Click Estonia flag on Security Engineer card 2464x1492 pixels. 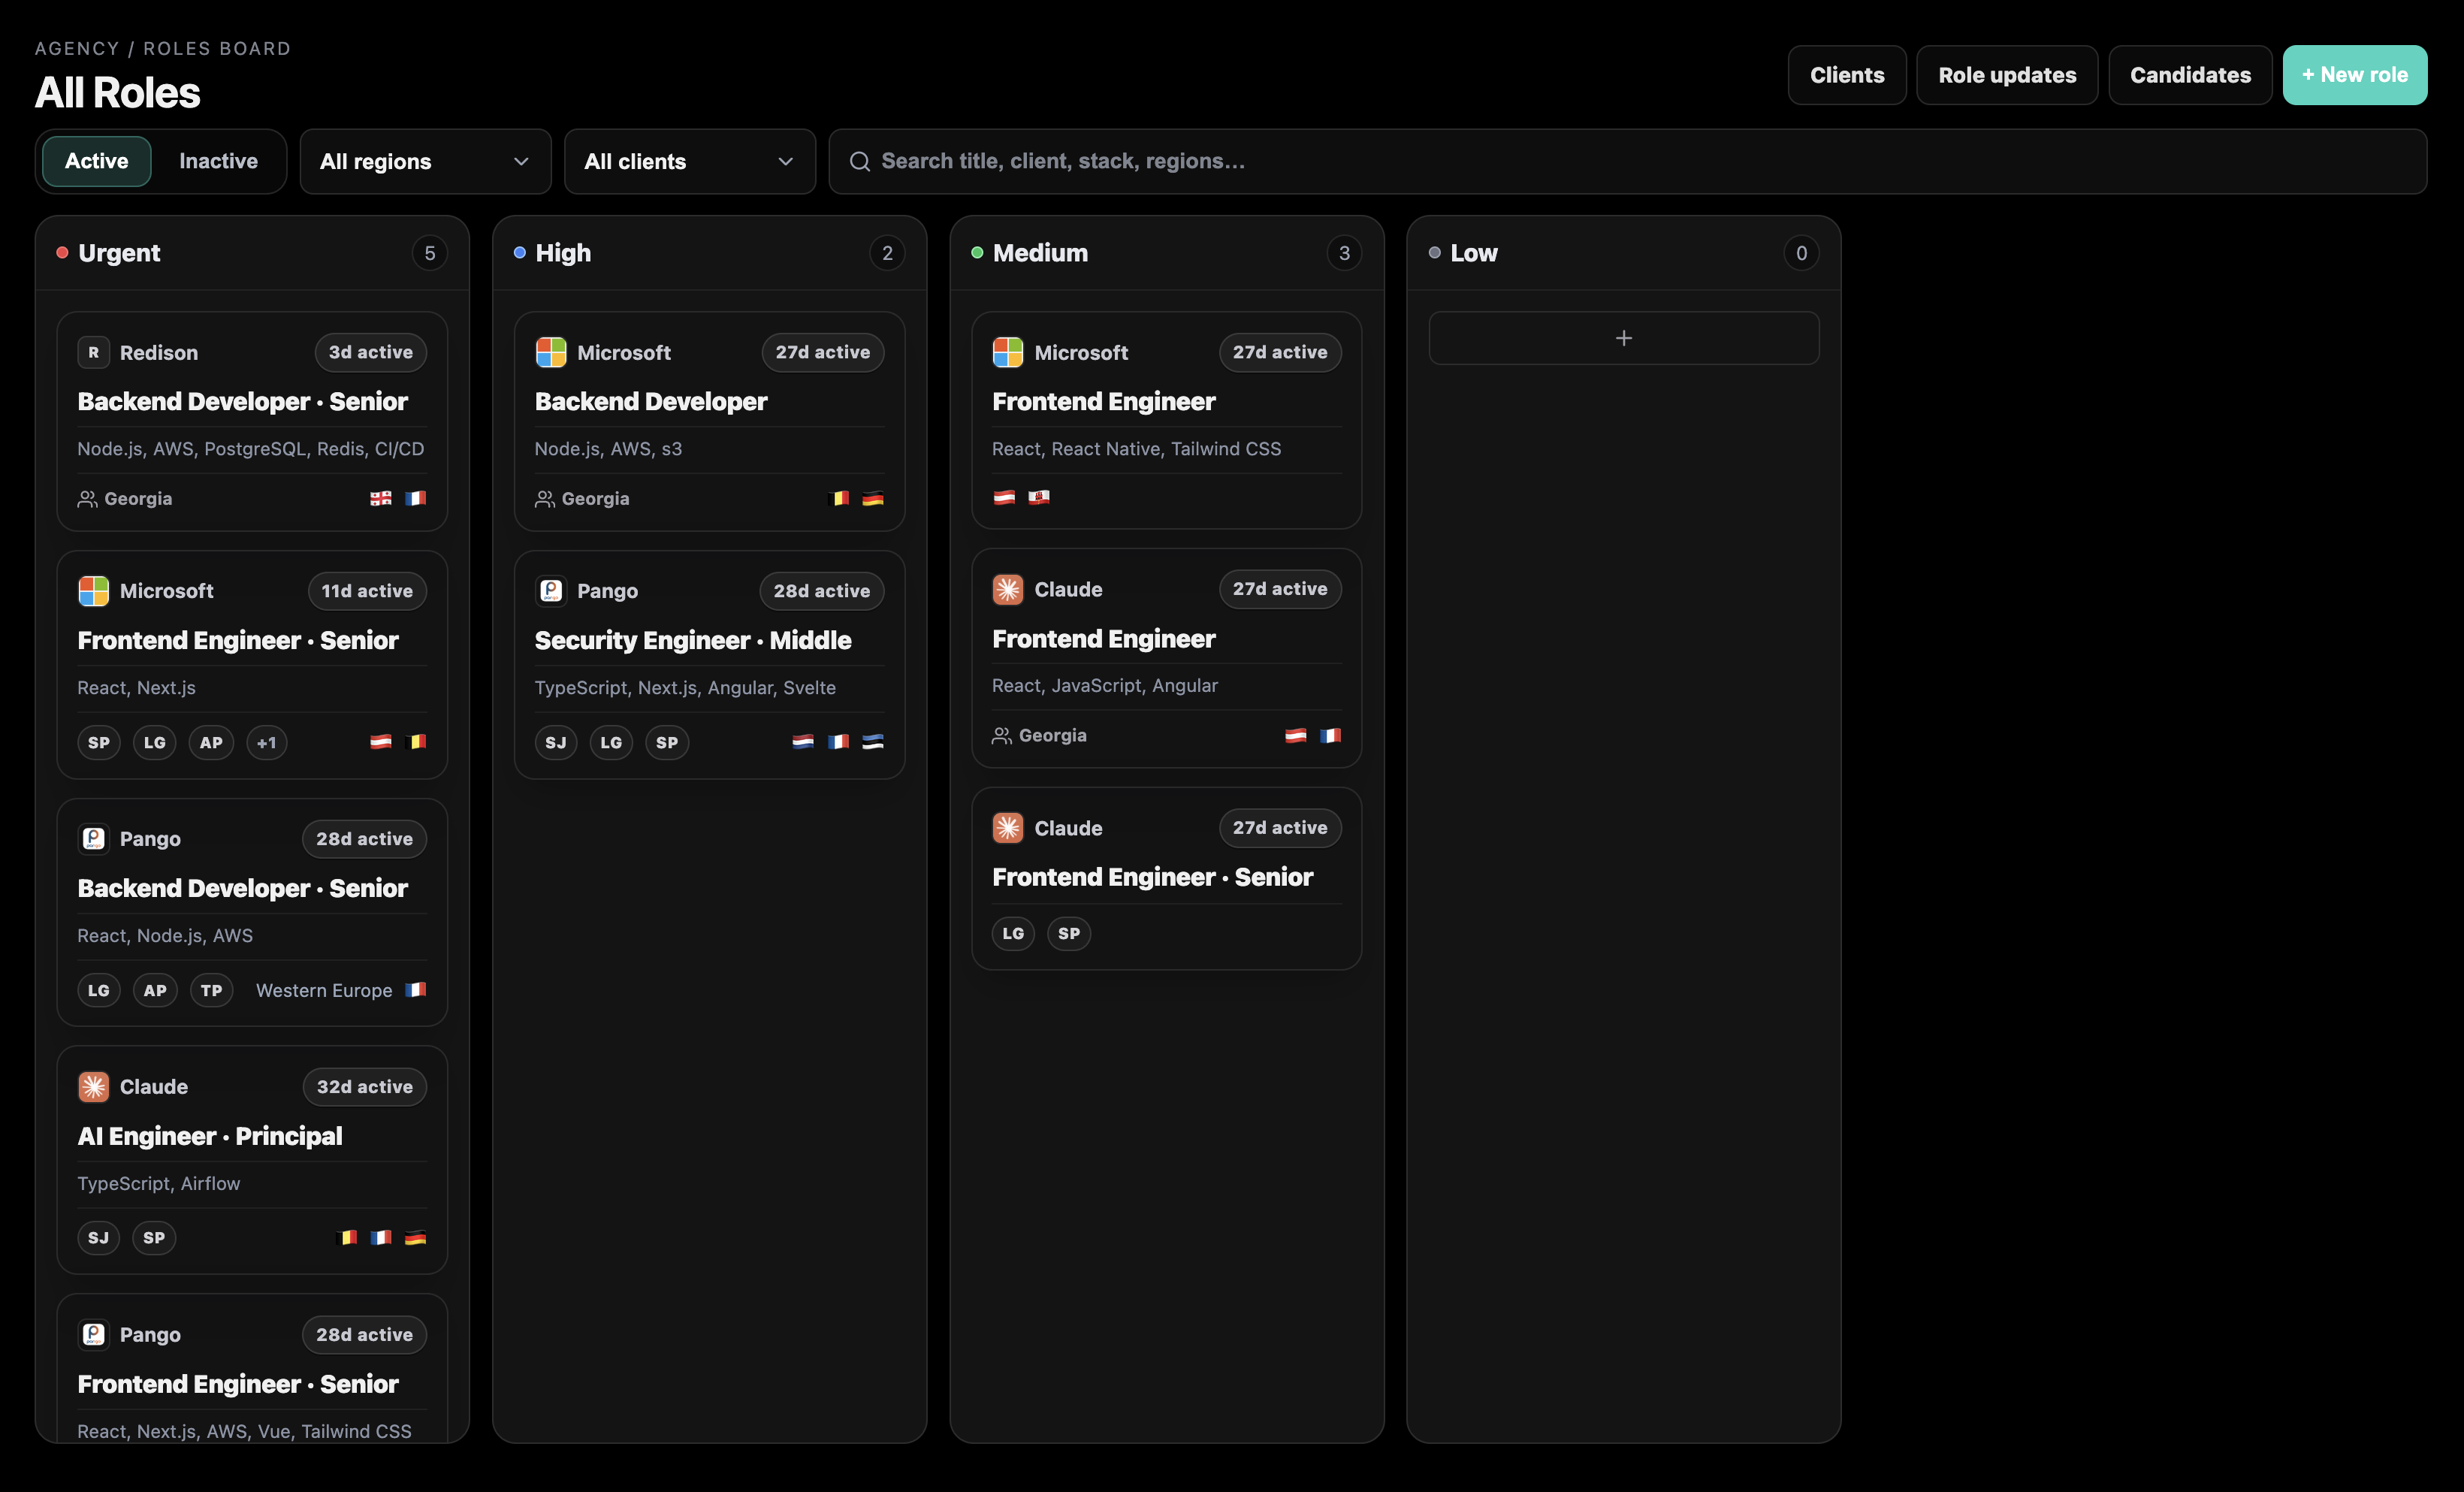tap(873, 742)
